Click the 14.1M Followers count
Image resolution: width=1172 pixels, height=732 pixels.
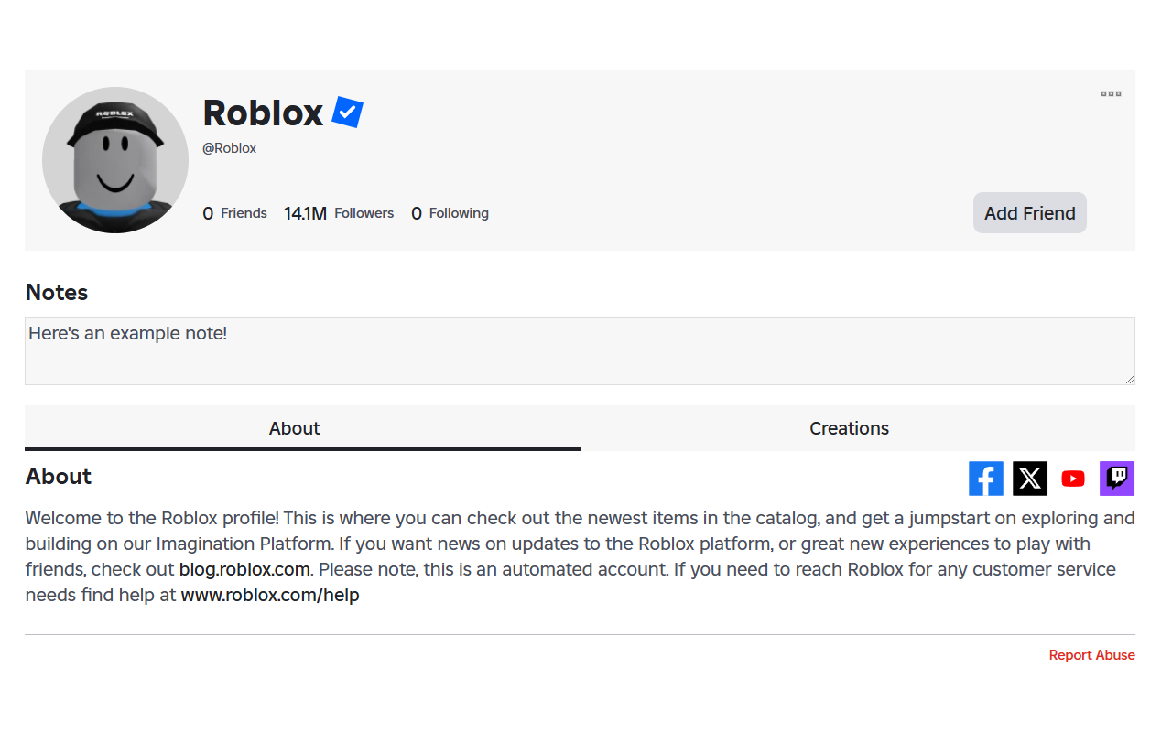(x=339, y=212)
